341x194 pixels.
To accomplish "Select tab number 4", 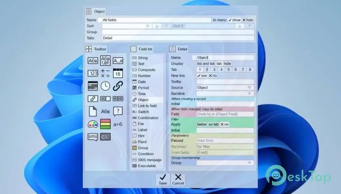I will [x=221, y=69].
